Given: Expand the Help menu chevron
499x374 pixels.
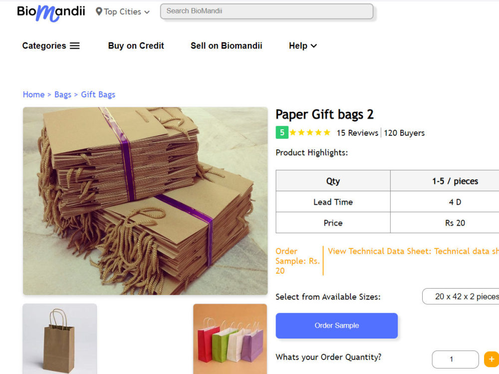Looking at the screenshot, I should coord(314,46).
